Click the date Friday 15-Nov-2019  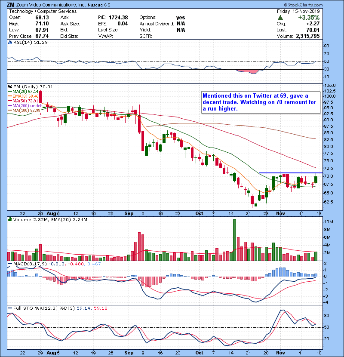click(298, 11)
